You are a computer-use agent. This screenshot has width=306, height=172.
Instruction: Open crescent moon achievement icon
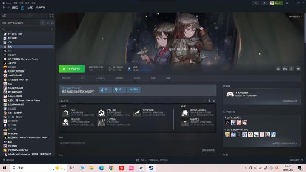[65, 113]
